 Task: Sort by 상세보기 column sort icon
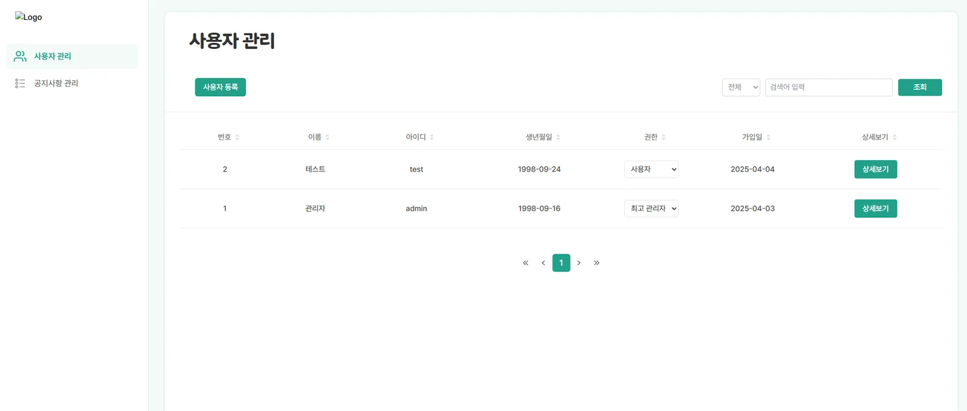point(895,137)
